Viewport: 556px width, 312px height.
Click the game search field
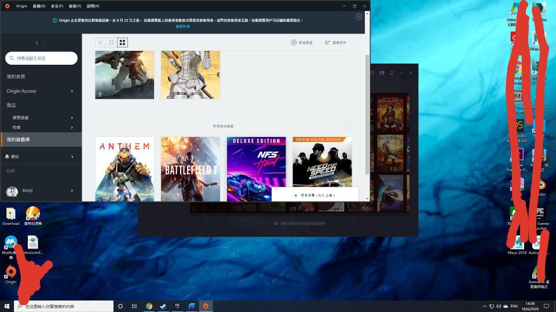point(42,58)
